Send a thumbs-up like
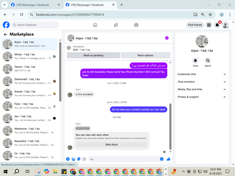The height and width of the screenshot is (176, 235). pos(169,159)
